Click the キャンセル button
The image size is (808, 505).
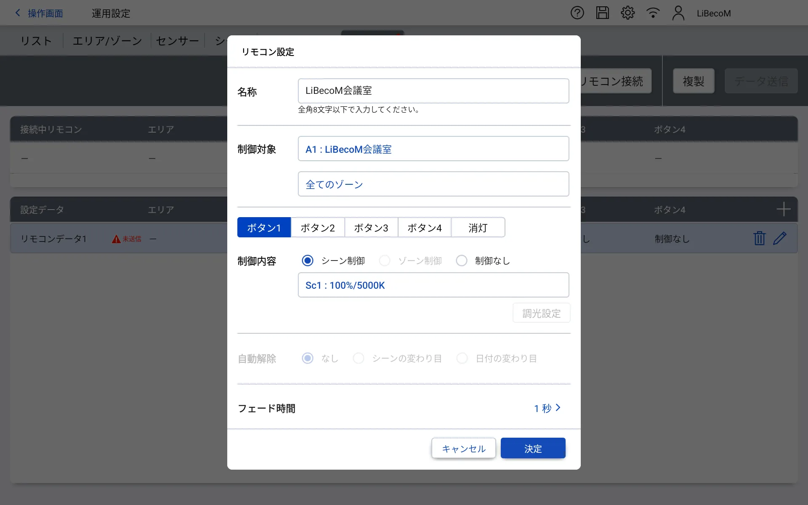click(x=463, y=448)
